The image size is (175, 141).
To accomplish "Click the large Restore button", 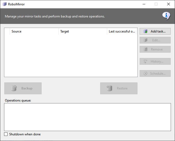I will (119, 88).
